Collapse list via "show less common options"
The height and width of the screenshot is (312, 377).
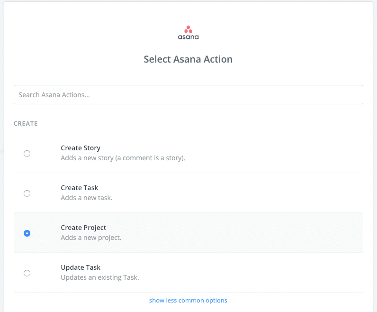tap(188, 300)
